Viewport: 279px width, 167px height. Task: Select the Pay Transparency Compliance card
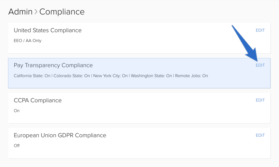click(53, 65)
